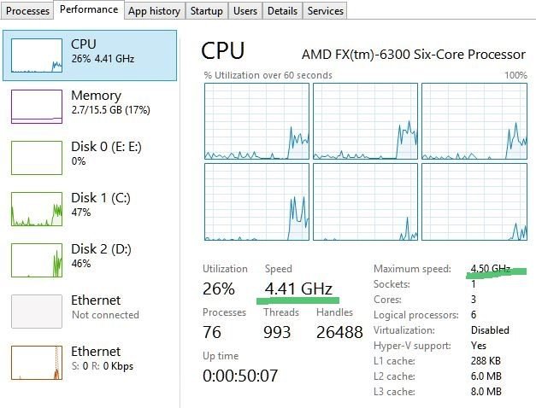Click the AMD FX-6300 processor name

click(x=414, y=55)
